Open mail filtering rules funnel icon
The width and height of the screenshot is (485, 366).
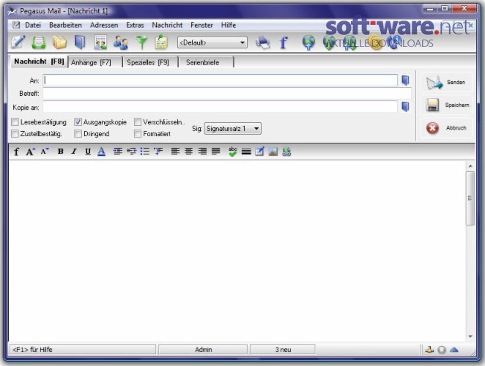tap(141, 42)
